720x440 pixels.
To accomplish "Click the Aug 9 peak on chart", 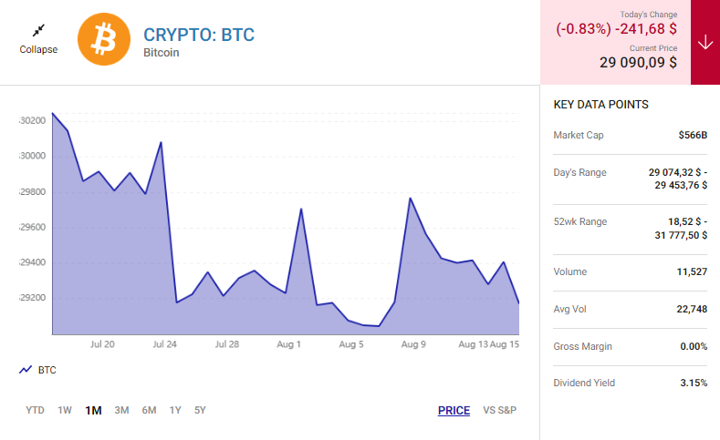I will point(411,199).
